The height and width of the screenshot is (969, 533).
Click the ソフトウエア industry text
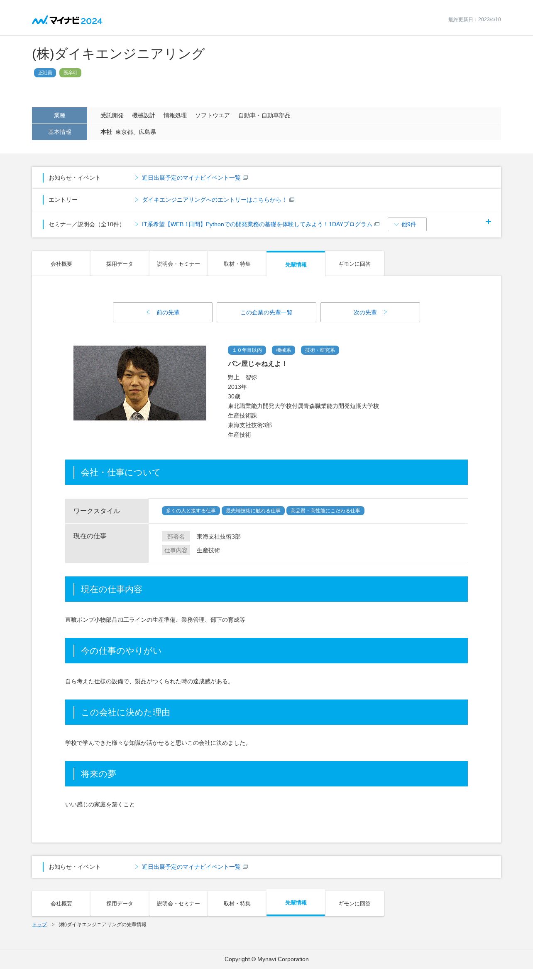click(213, 116)
